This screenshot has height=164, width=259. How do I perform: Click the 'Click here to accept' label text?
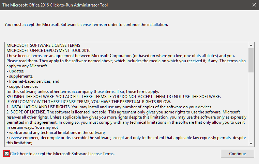tap(62, 154)
